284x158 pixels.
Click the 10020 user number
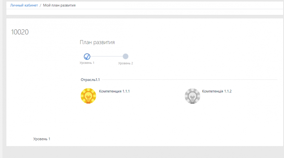20,32
